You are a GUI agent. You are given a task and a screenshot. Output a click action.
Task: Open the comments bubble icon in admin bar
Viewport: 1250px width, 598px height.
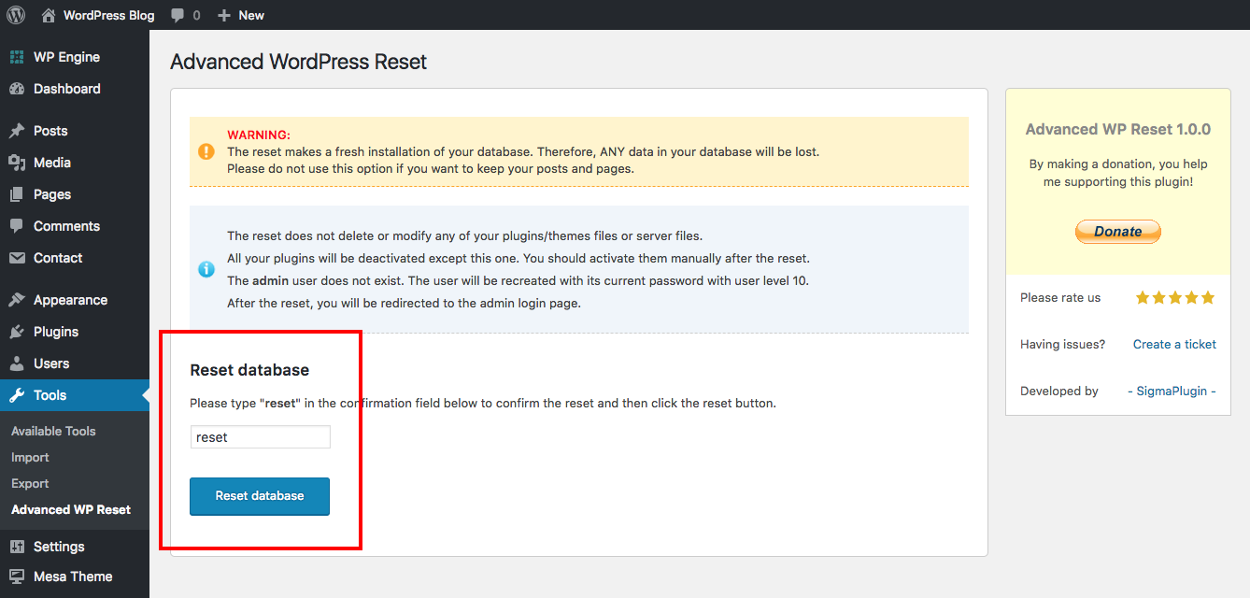(x=177, y=15)
